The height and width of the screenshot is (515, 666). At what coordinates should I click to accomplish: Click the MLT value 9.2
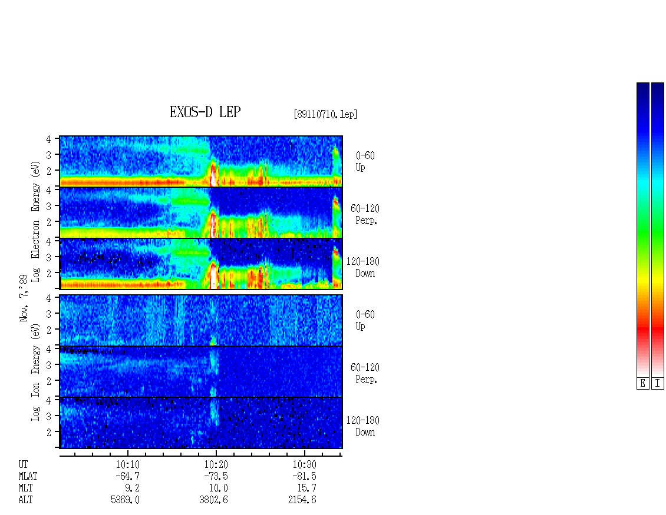click(x=131, y=489)
